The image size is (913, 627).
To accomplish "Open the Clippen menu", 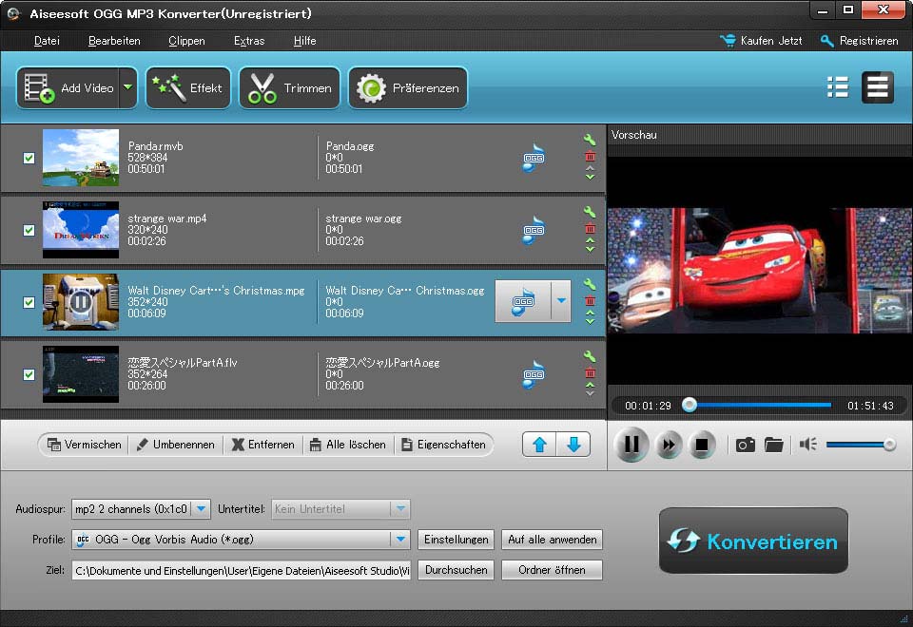I will point(186,41).
